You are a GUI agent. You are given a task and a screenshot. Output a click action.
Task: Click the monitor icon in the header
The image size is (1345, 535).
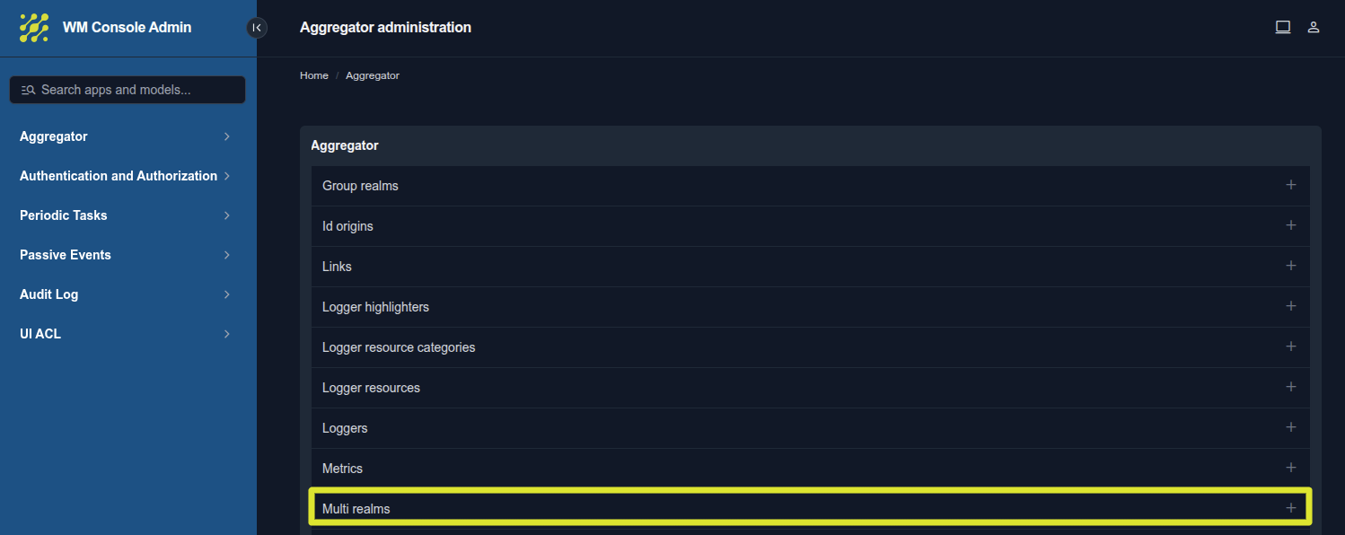(1283, 27)
